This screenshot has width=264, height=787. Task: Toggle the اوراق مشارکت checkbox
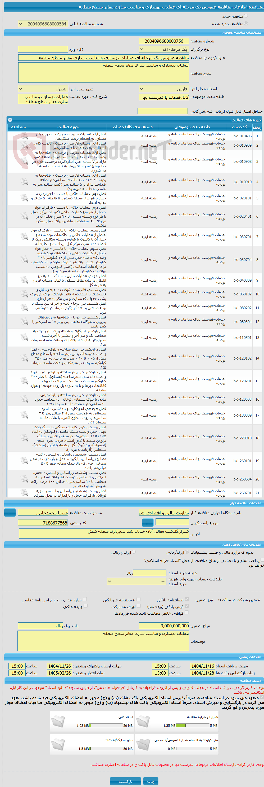[139, 606]
